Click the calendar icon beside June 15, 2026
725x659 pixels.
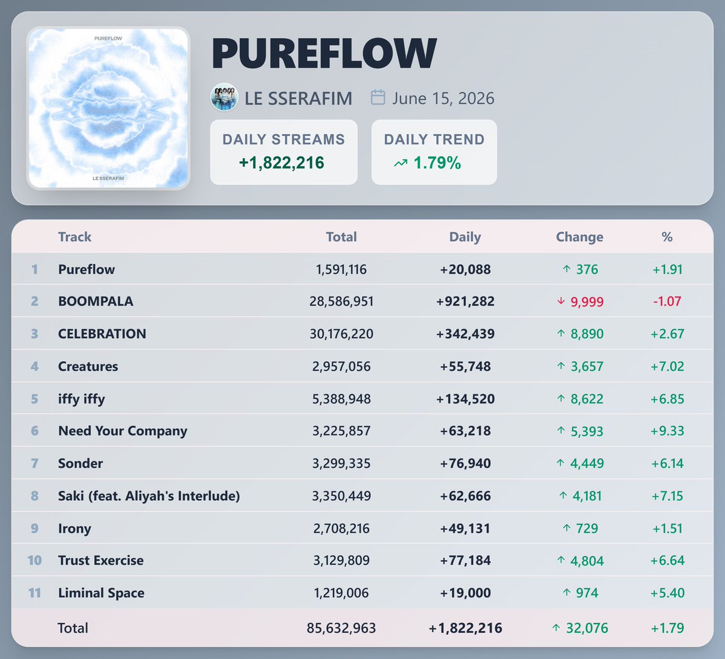[378, 97]
